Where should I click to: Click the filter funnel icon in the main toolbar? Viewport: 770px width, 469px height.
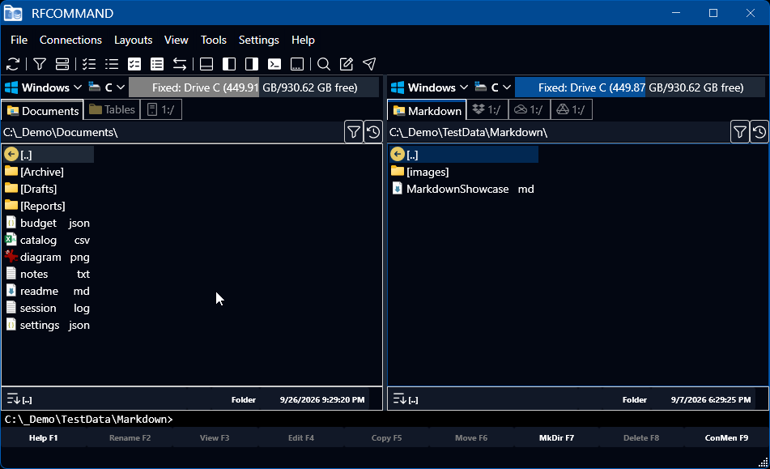point(40,64)
